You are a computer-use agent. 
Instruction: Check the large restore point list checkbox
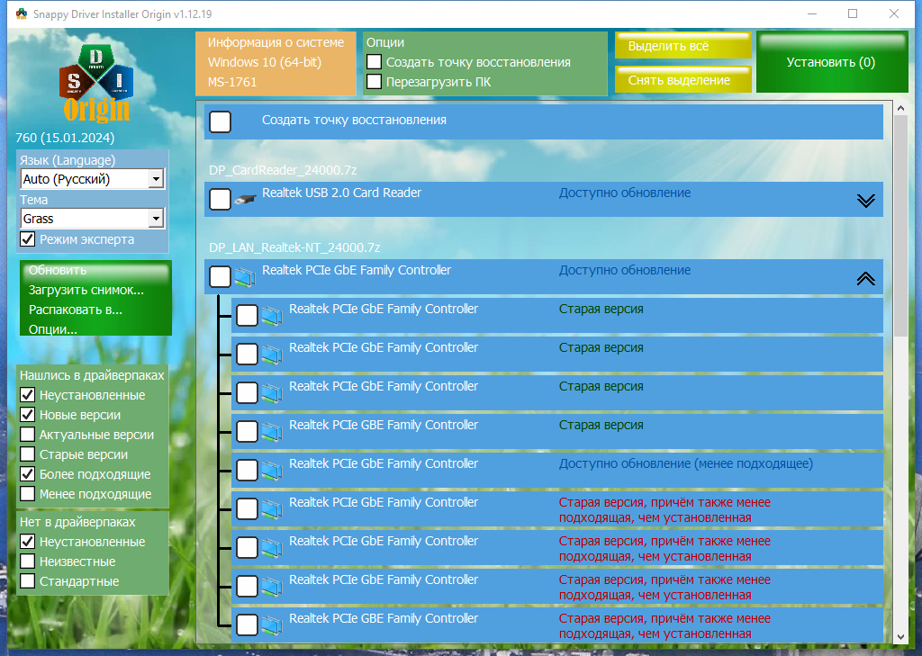coord(221,122)
